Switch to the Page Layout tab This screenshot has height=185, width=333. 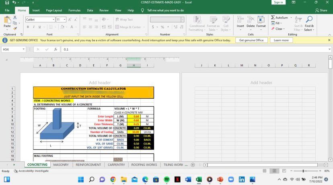54,10
